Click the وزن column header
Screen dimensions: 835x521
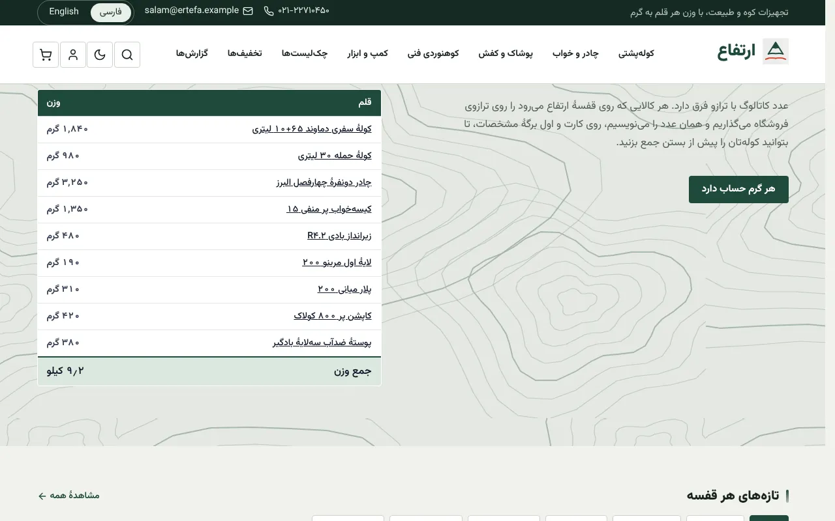tap(53, 103)
